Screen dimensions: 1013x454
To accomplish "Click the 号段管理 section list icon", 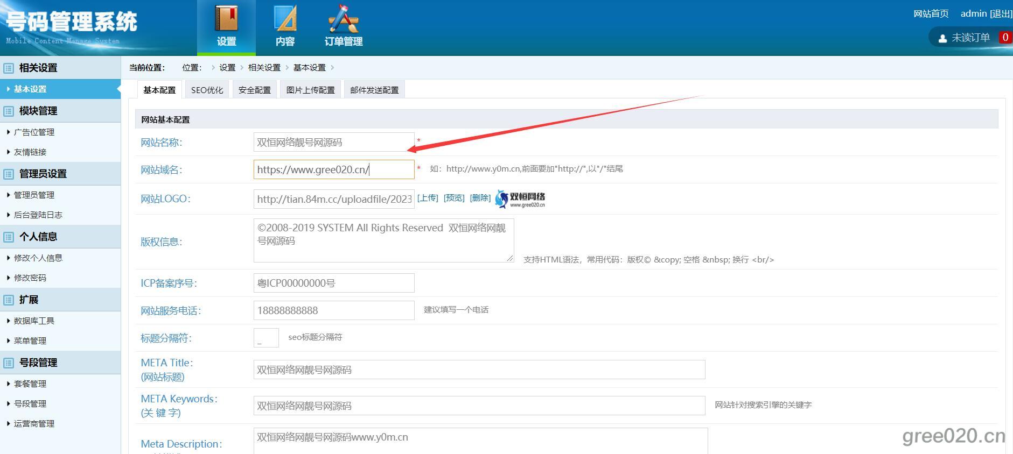I will [9, 363].
